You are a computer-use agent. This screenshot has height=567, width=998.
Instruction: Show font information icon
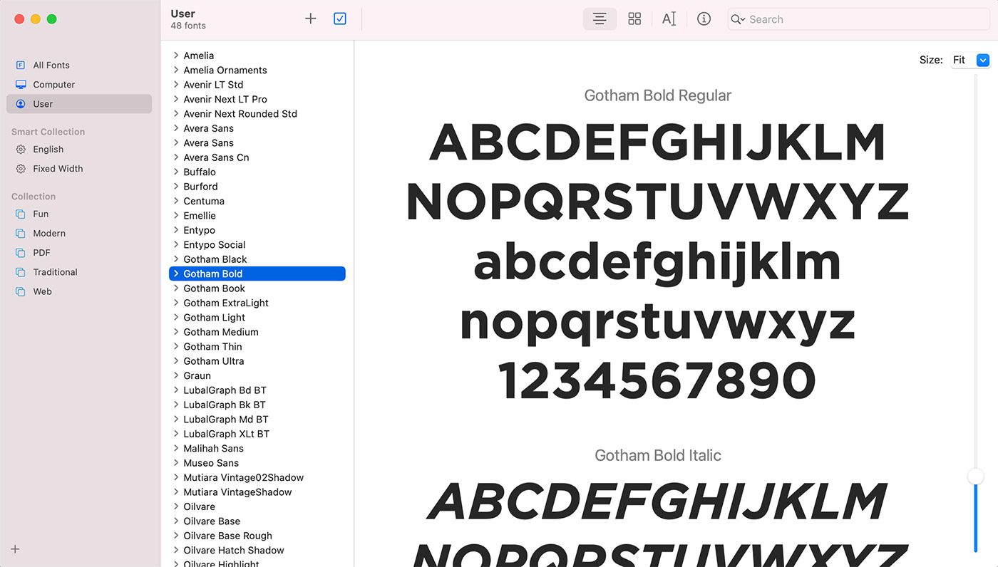click(704, 19)
